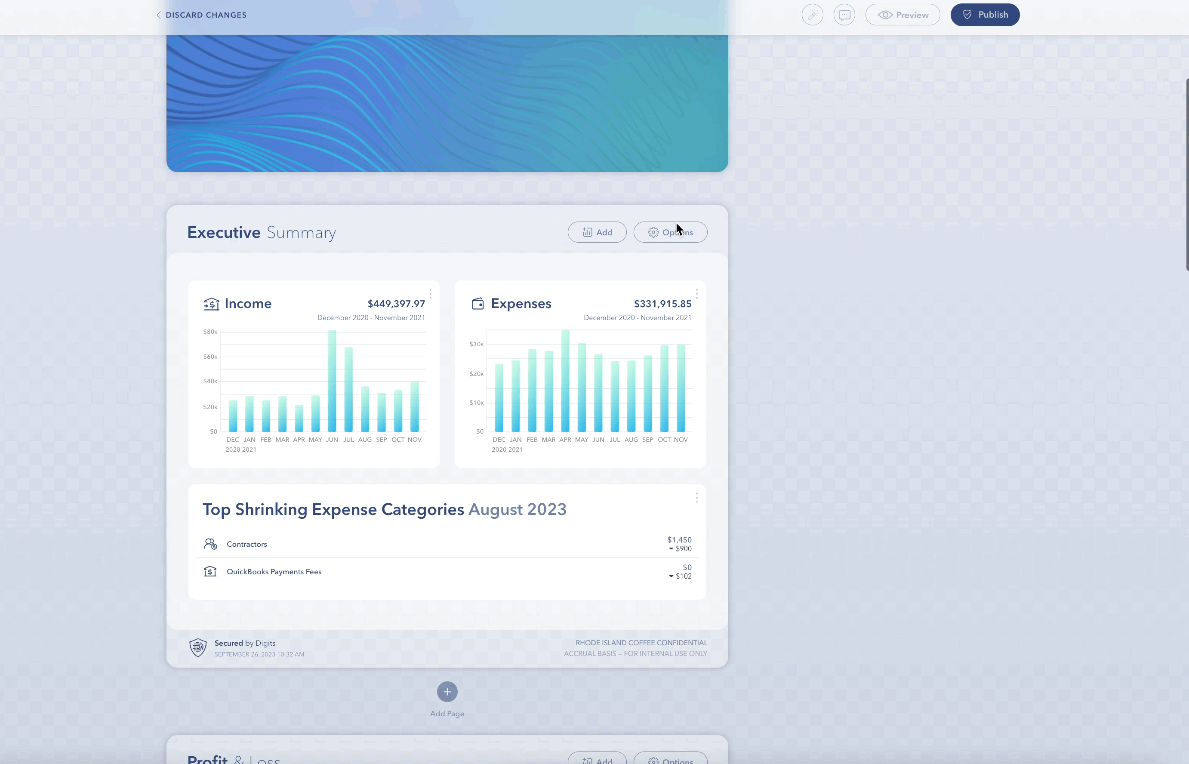Click the DEC bar in Income chart
1189x764 pixels.
[x=233, y=416]
